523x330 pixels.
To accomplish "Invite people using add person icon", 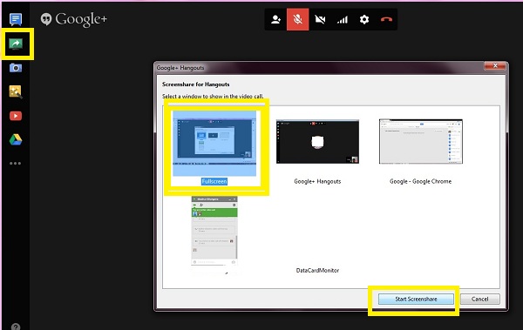I will coord(275,20).
